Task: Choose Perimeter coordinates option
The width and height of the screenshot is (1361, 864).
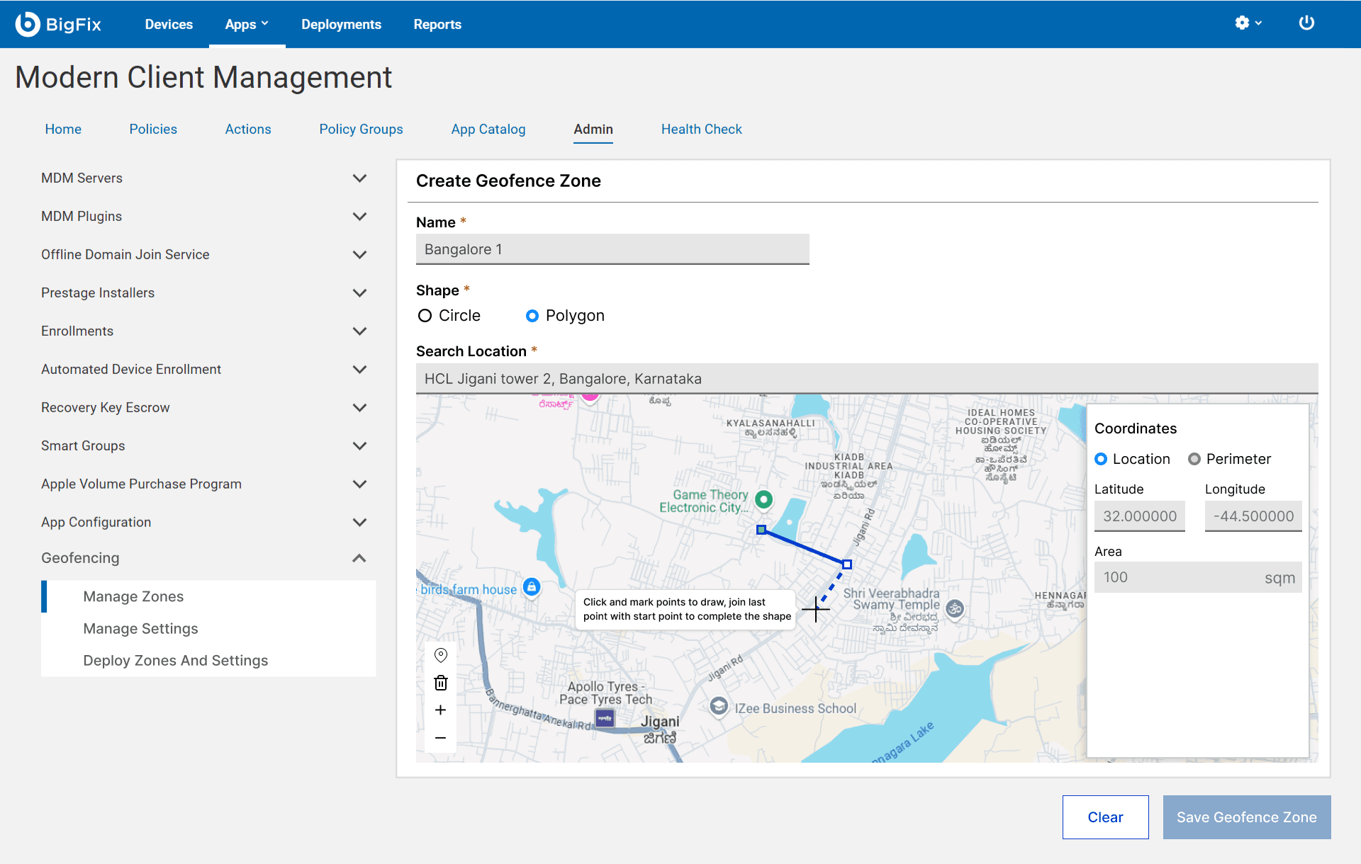Action: [x=1194, y=459]
